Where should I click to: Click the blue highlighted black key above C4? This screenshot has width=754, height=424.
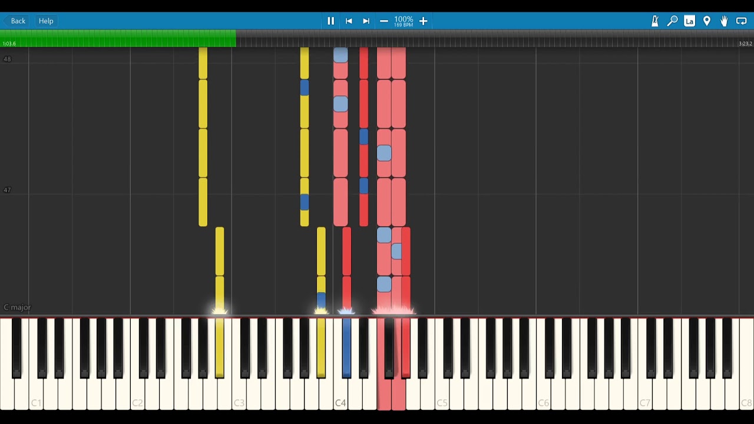[x=346, y=347]
